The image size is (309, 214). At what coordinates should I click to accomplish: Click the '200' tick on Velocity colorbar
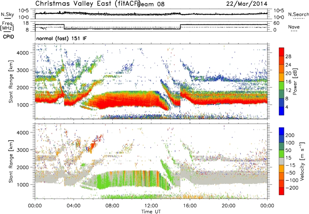pyautogui.click(x=290, y=135)
